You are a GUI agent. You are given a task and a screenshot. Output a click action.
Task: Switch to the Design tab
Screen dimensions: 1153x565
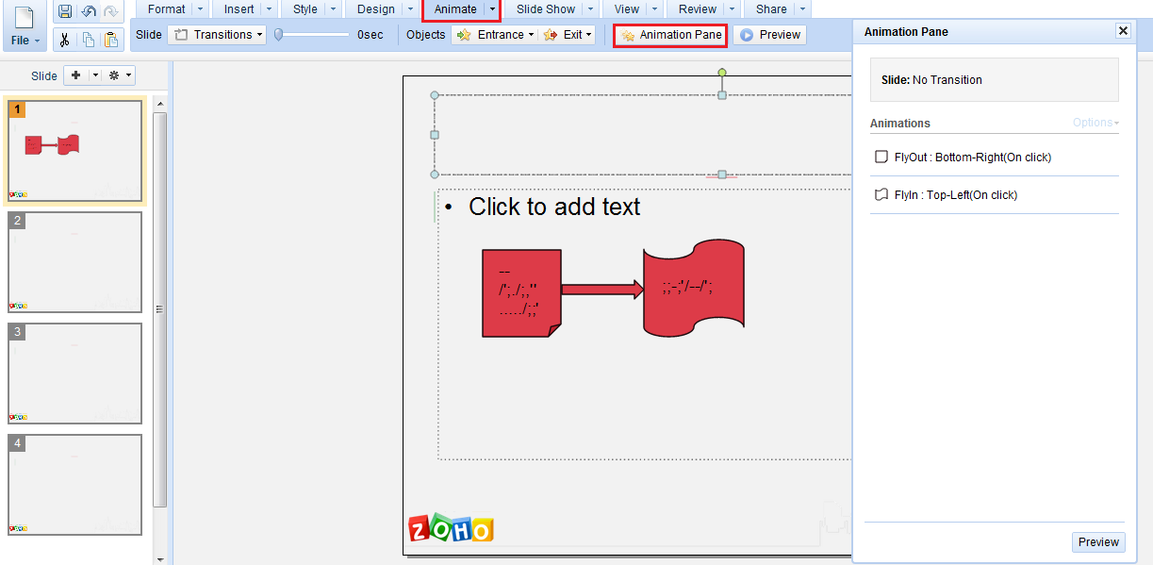click(x=376, y=9)
